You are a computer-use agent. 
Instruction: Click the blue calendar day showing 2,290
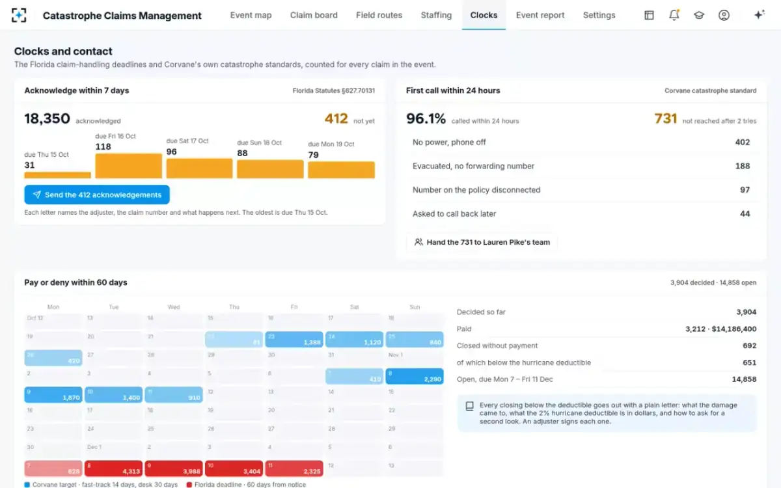click(x=415, y=376)
